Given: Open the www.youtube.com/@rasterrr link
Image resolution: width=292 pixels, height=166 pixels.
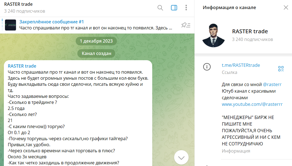Looking at the screenshot, I should (x=252, y=104).
